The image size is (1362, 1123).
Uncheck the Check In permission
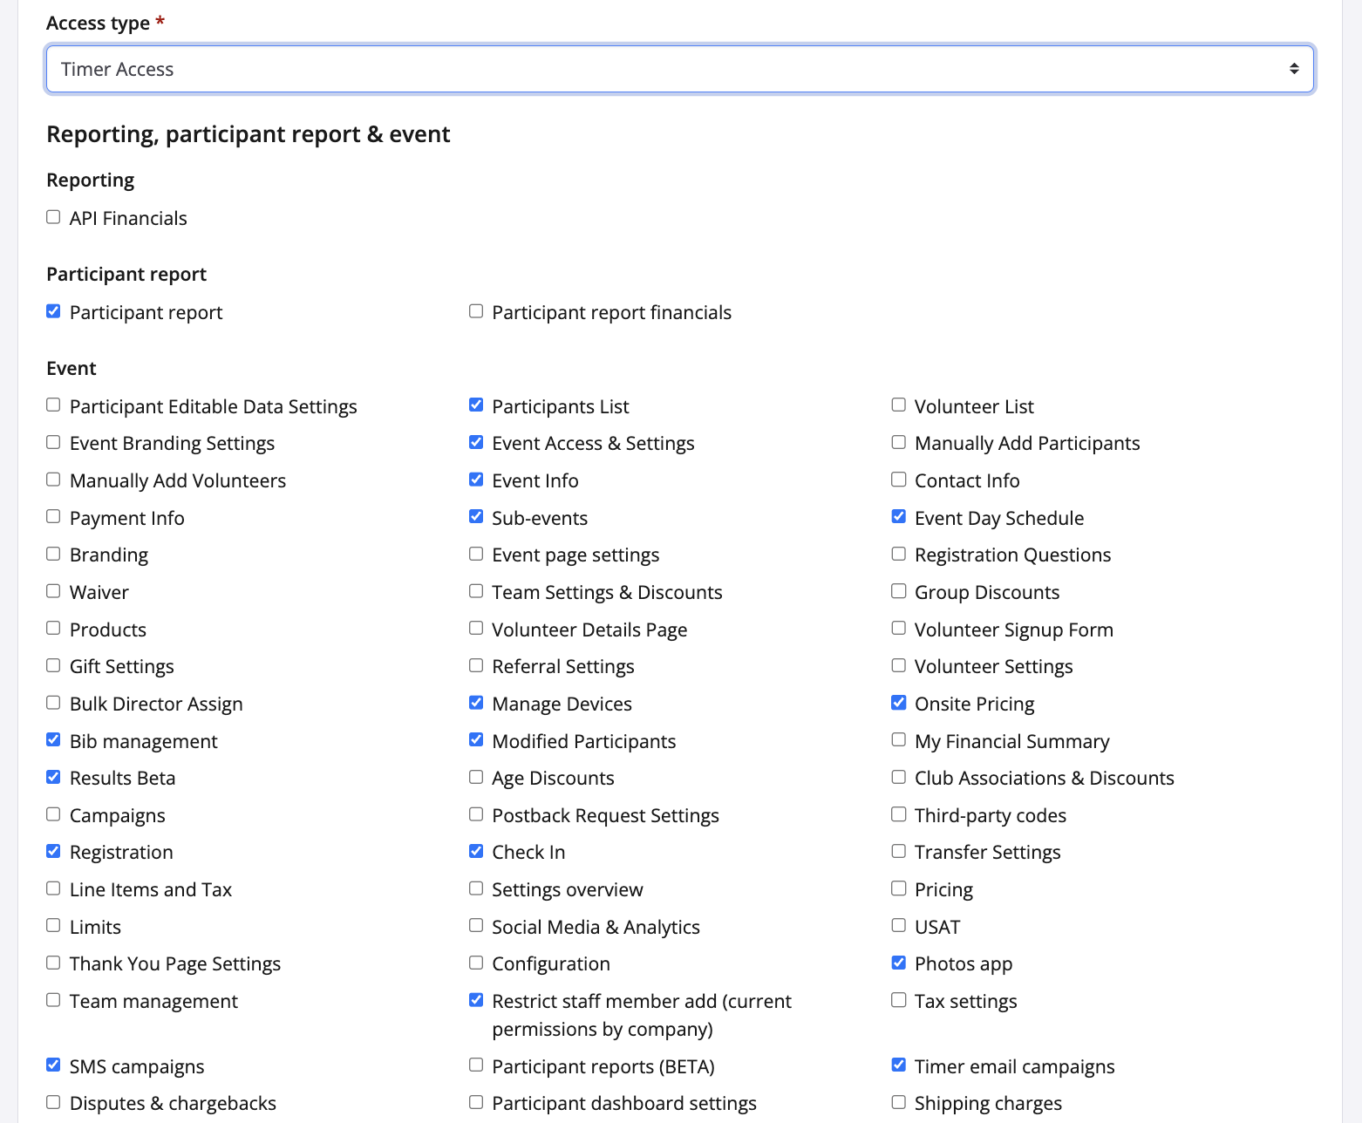[476, 851]
